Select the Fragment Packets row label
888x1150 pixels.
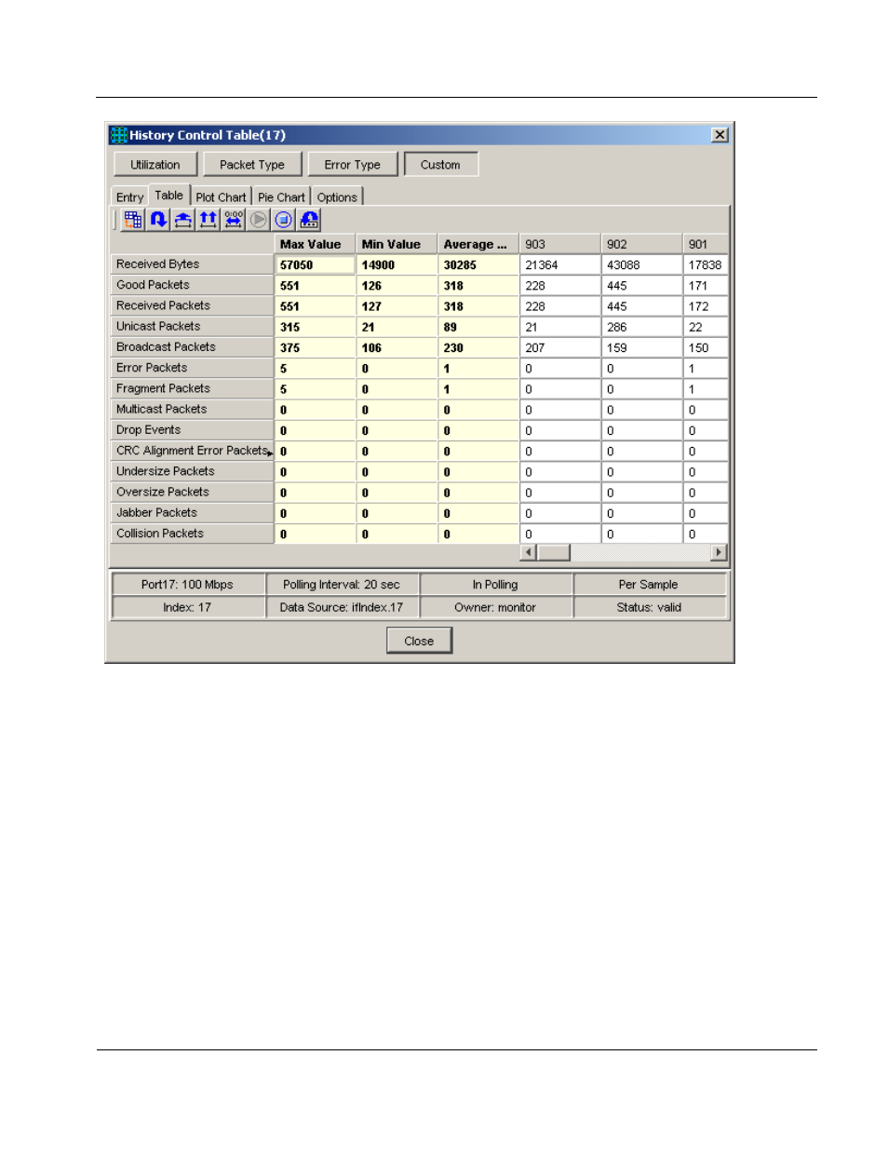click(x=192, y=388)
